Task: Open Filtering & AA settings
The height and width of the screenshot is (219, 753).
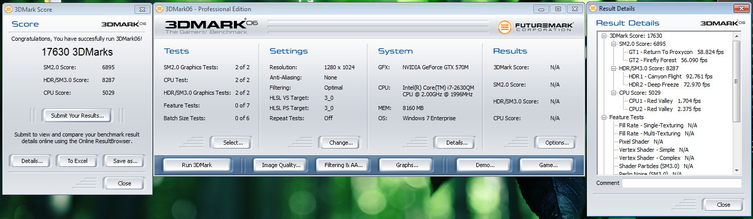Action: coord(343,165)
